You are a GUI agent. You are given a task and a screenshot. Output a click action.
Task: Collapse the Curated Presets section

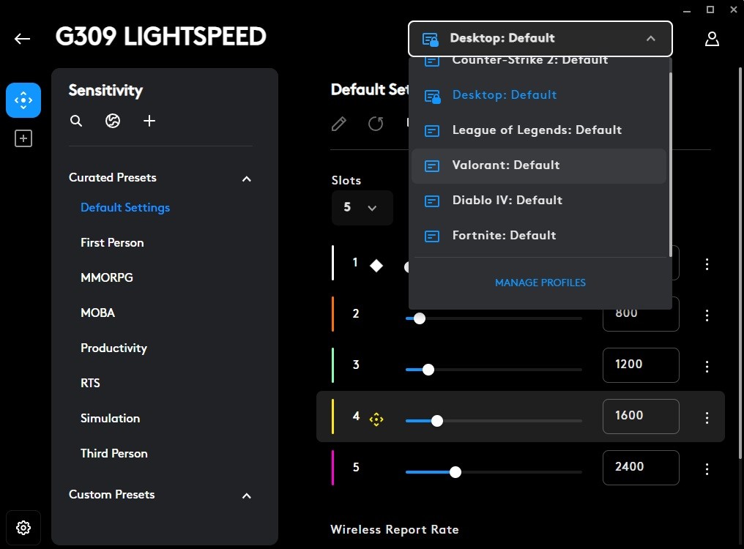coord(247,179)
